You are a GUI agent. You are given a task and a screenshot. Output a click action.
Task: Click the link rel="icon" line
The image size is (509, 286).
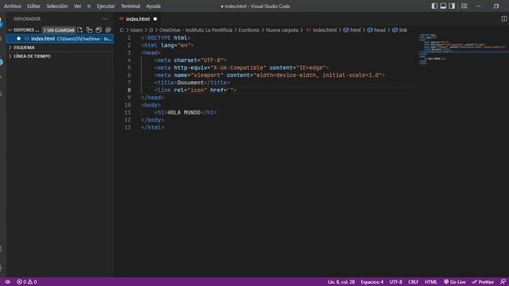click(196, 90)
